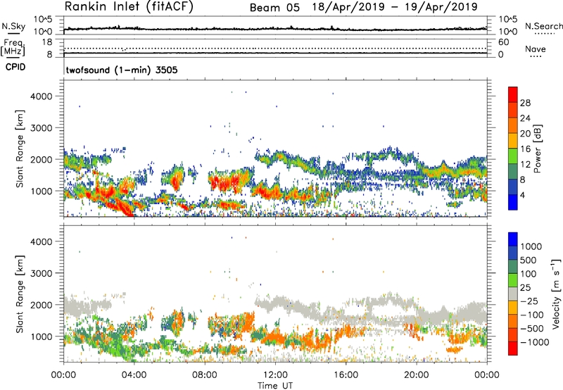This screenshot has height=390, width=563.
Task: Click the frequency axis '18' tick label
Action: (x=47, y=42)
